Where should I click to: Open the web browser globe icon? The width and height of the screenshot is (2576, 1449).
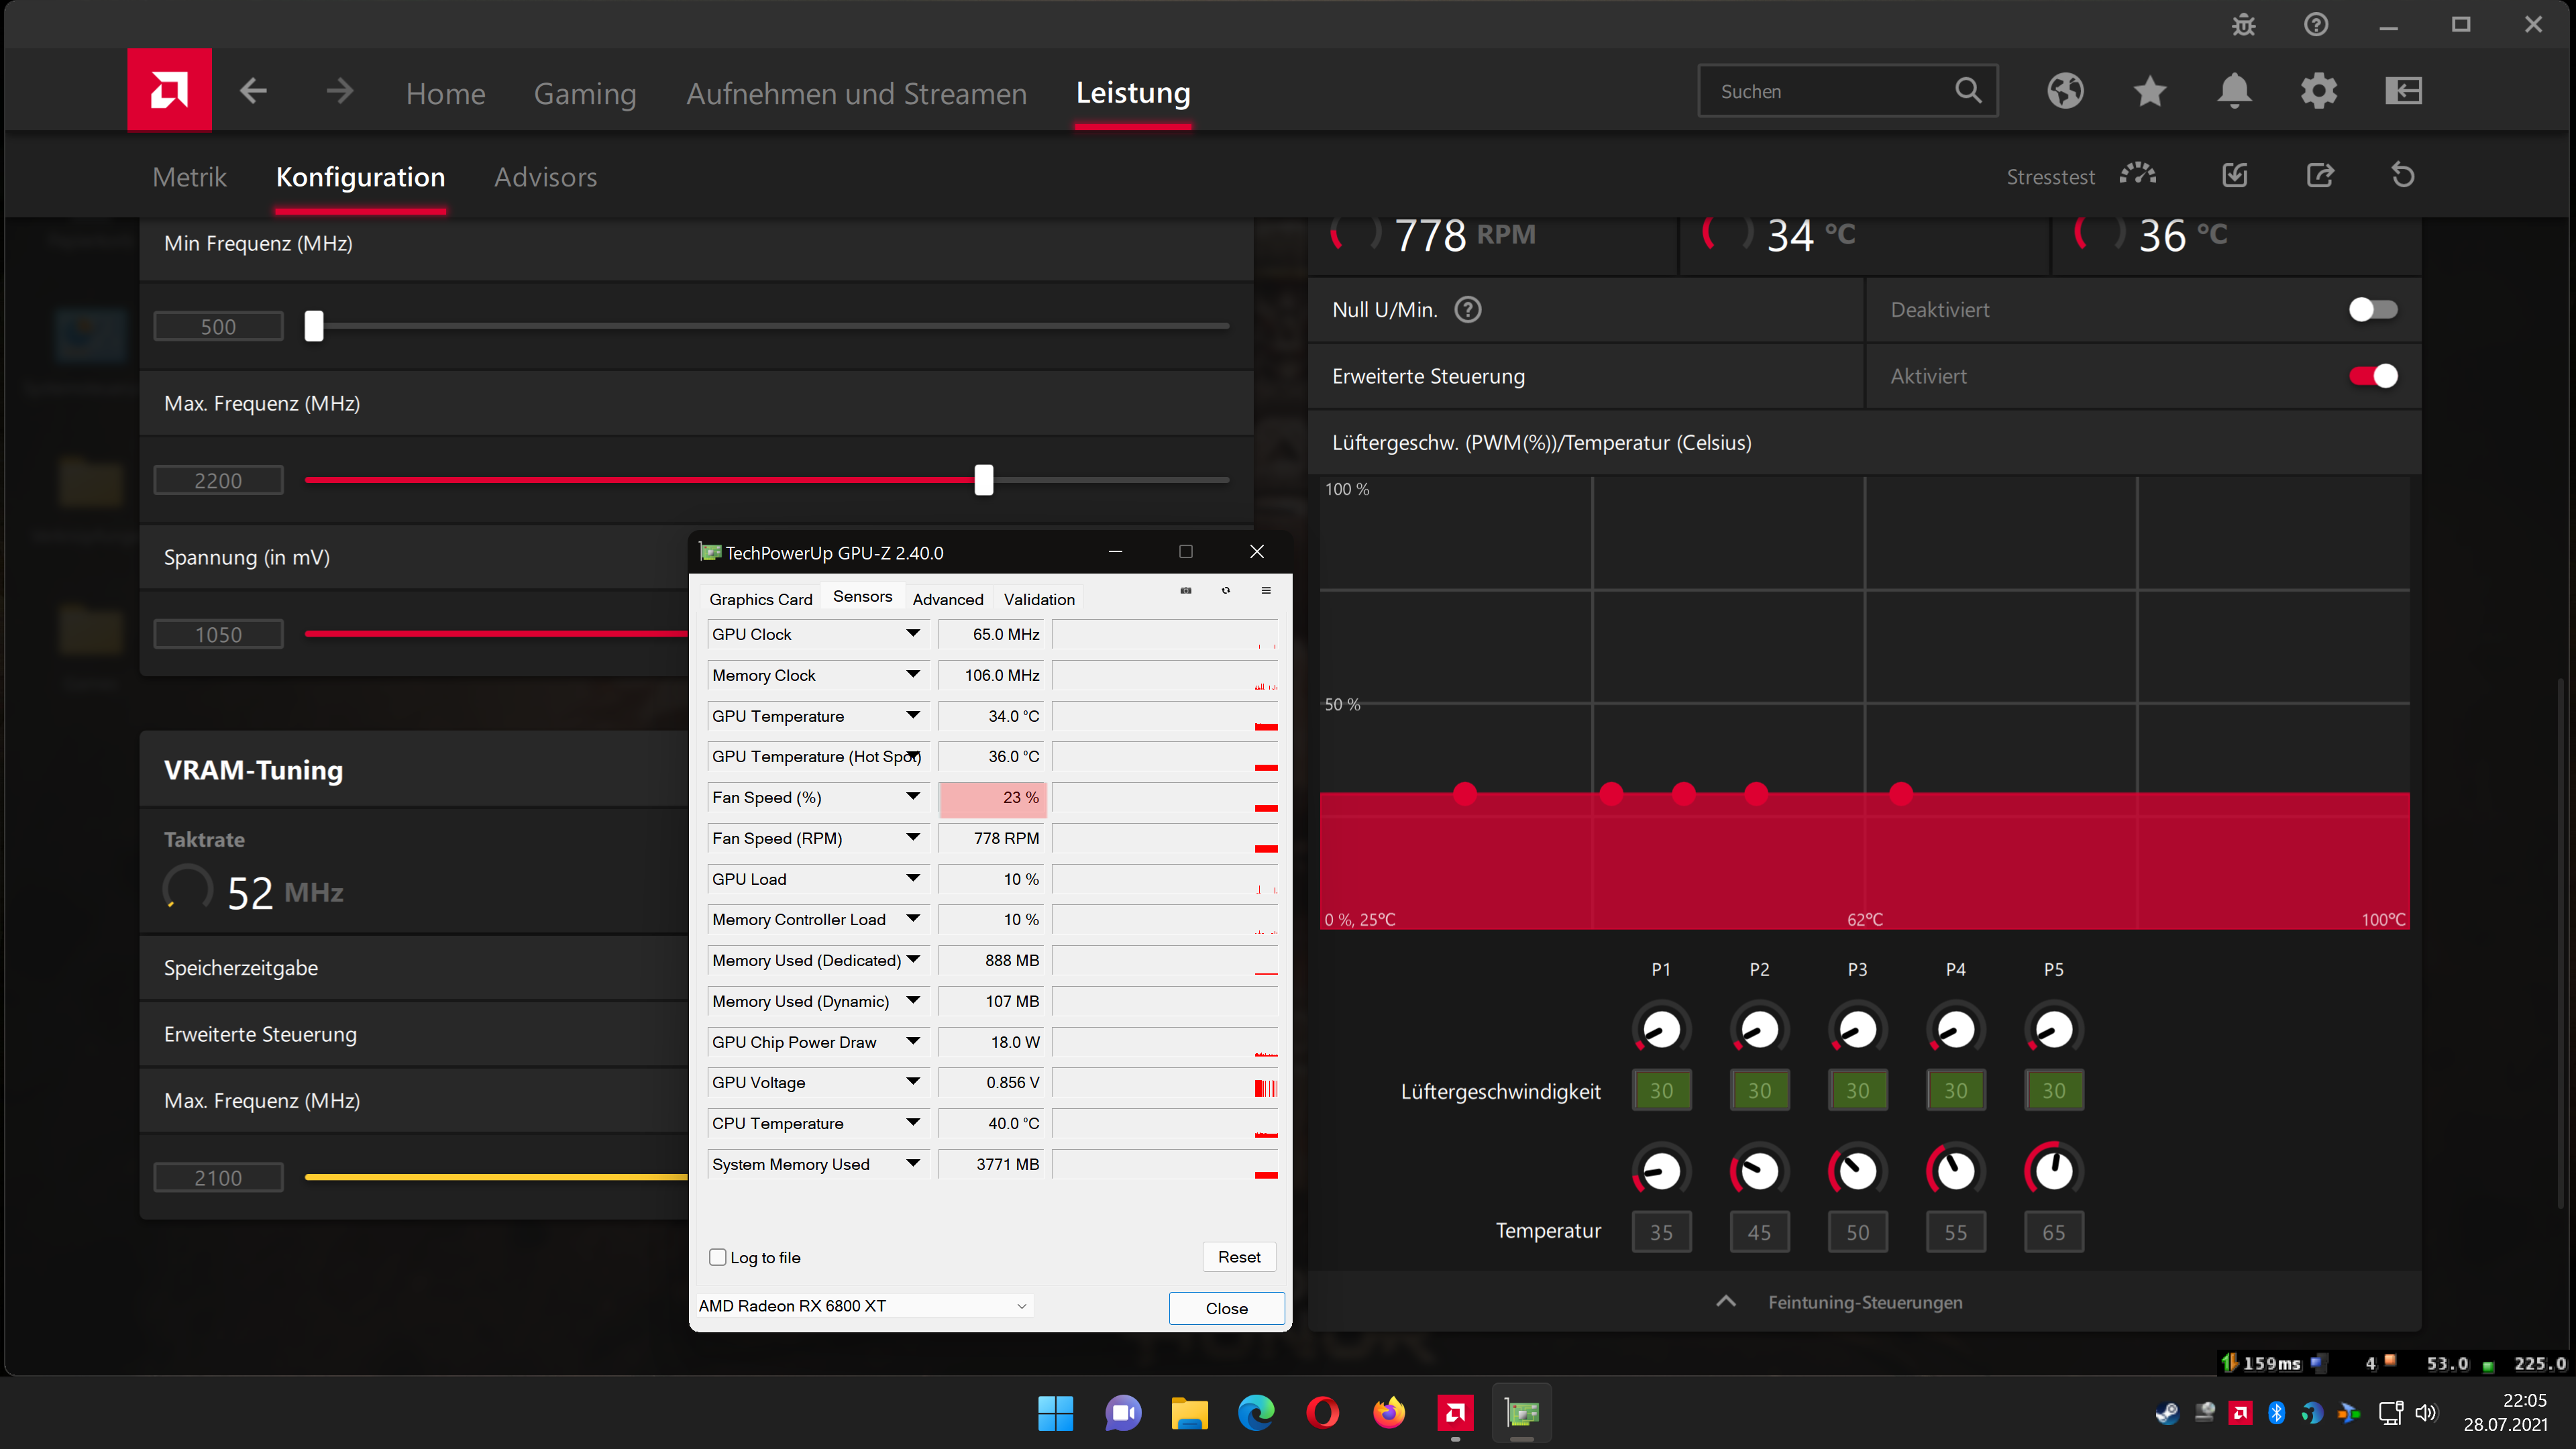pyautogui.click(x=2065, y=91)
